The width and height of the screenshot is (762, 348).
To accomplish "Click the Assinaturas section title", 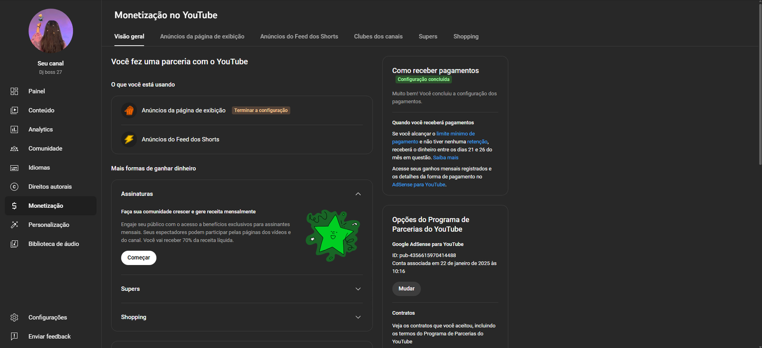I will (x=137, y=194).
